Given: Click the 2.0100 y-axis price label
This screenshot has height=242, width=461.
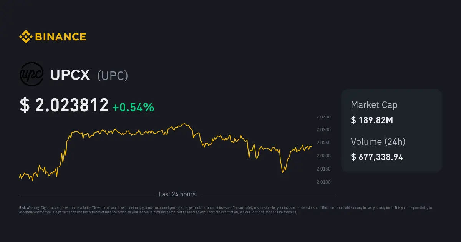Looking at the screenshot, I should (323, 182).
